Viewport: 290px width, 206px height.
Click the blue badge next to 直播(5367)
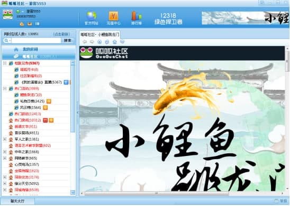coord(66,82)
